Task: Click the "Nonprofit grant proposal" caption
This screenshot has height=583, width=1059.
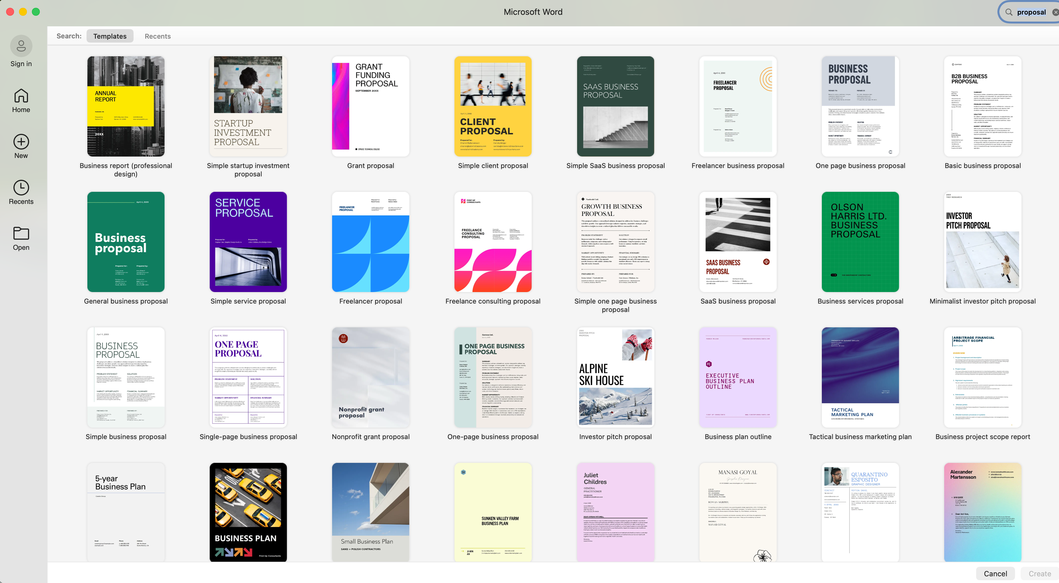Action: [x=370, y=437]
